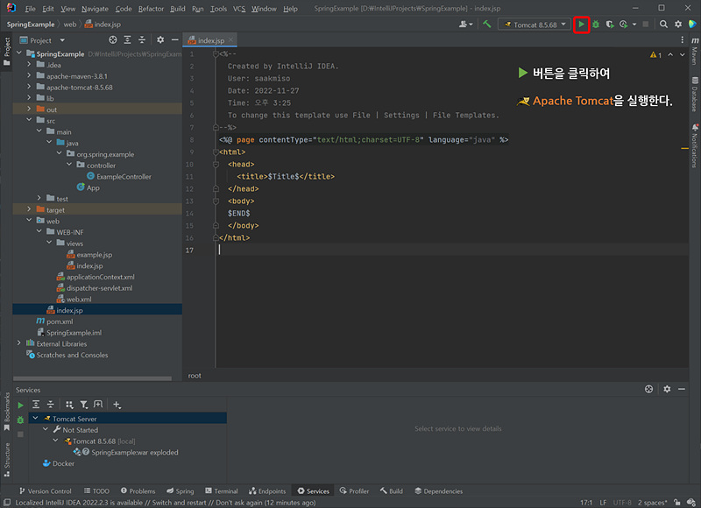The height and width of the screenshot is (508, 701).
Task: Select the index.jsp editor tab
Action: [210, 40]
